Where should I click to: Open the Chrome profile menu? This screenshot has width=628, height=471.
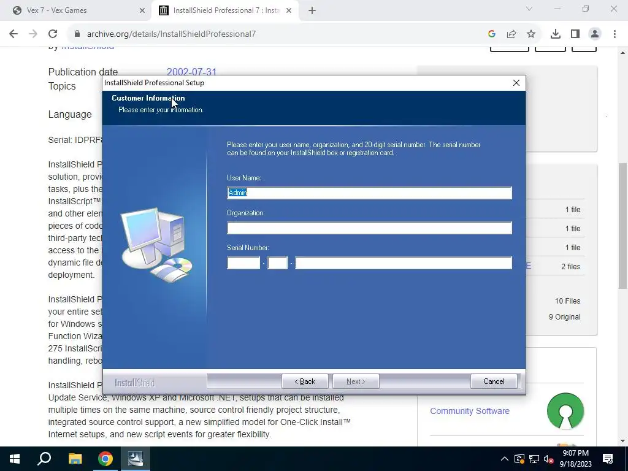[595, 34]
